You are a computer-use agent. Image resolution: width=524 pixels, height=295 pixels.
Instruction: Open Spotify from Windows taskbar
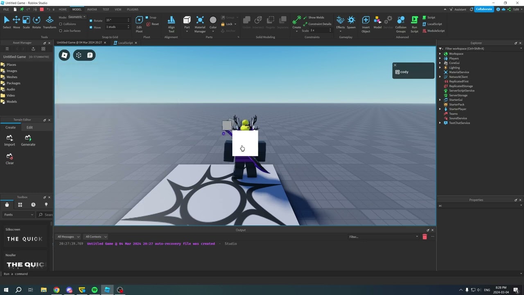click(x=95, y=290)
